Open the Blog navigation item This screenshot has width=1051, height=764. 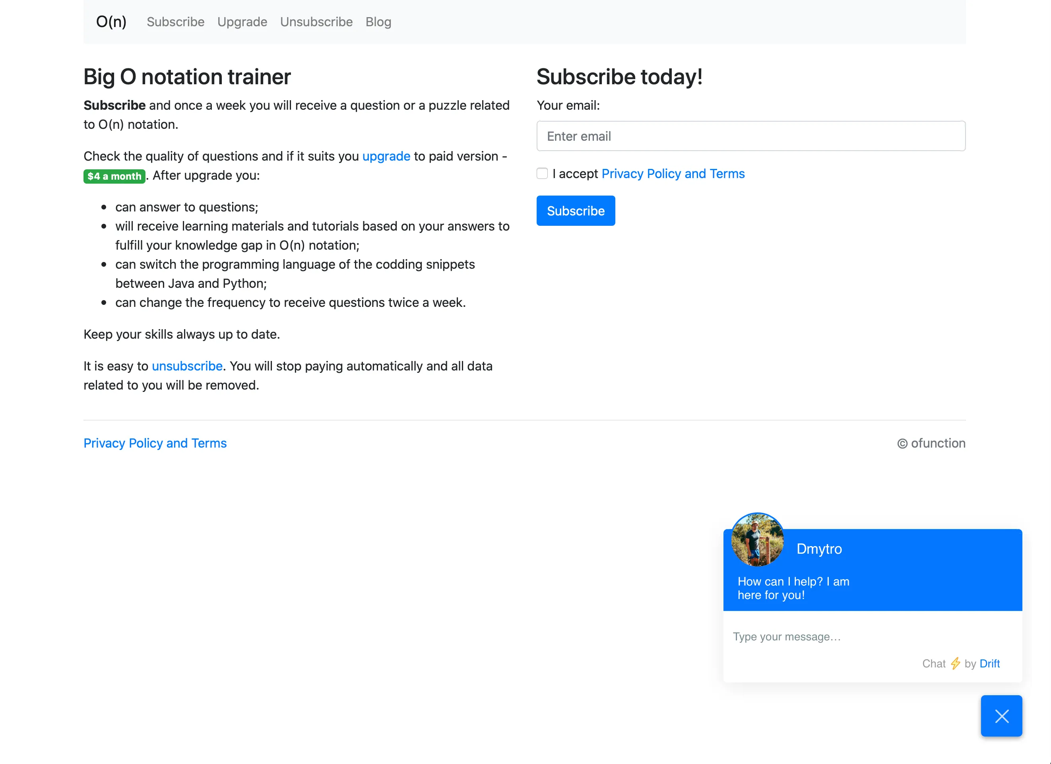point(378,22)
